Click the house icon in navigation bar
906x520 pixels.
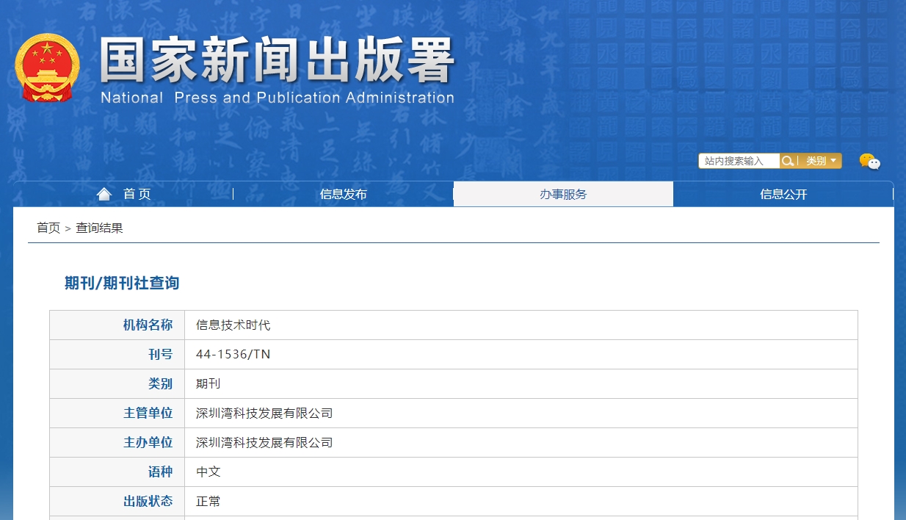click(104, 194)
